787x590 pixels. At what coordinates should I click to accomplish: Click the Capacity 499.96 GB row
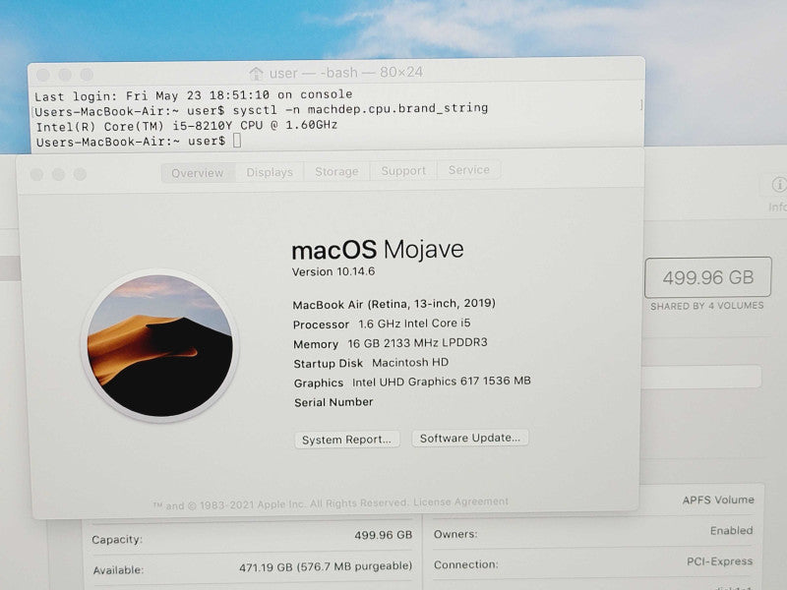pyautogui.click(x=252, y=537)
